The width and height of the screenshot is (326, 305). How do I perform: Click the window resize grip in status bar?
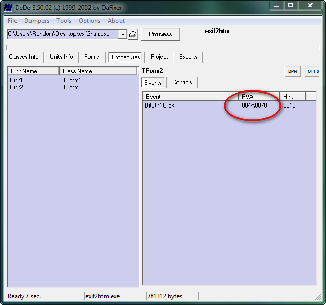(x=318, y=297)
